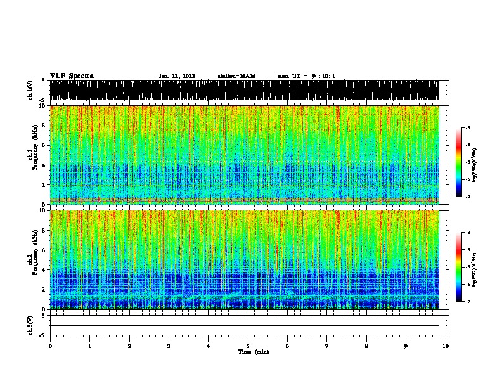Click the ch.1 "Frequency (kHz)" axis label
The height and width of the screenshot is (388, 502).
click(34, 148)
